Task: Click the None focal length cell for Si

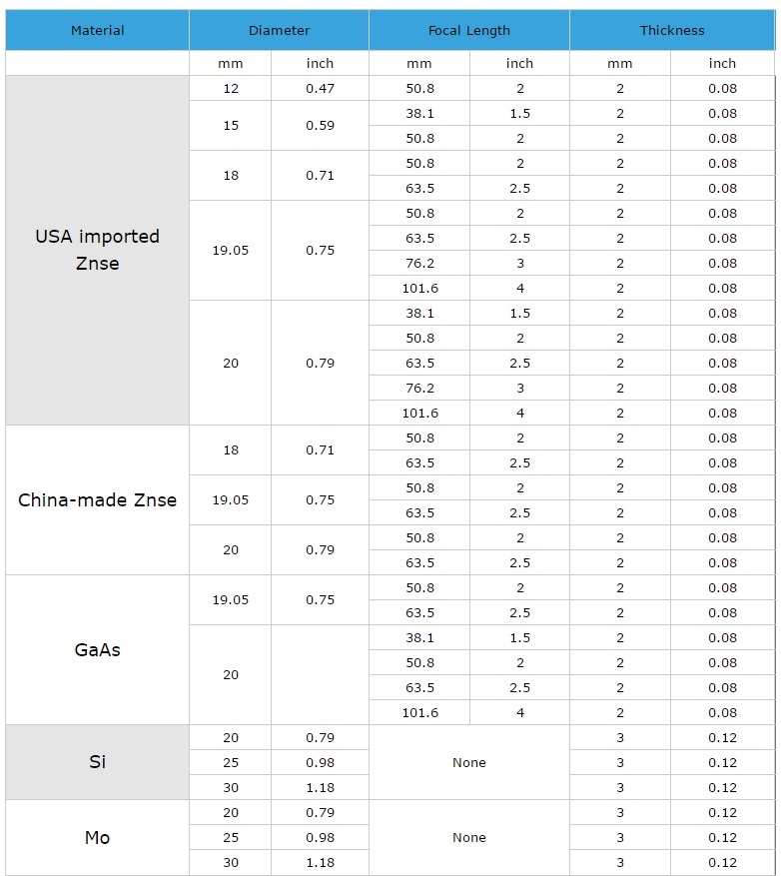Action: 468,762
